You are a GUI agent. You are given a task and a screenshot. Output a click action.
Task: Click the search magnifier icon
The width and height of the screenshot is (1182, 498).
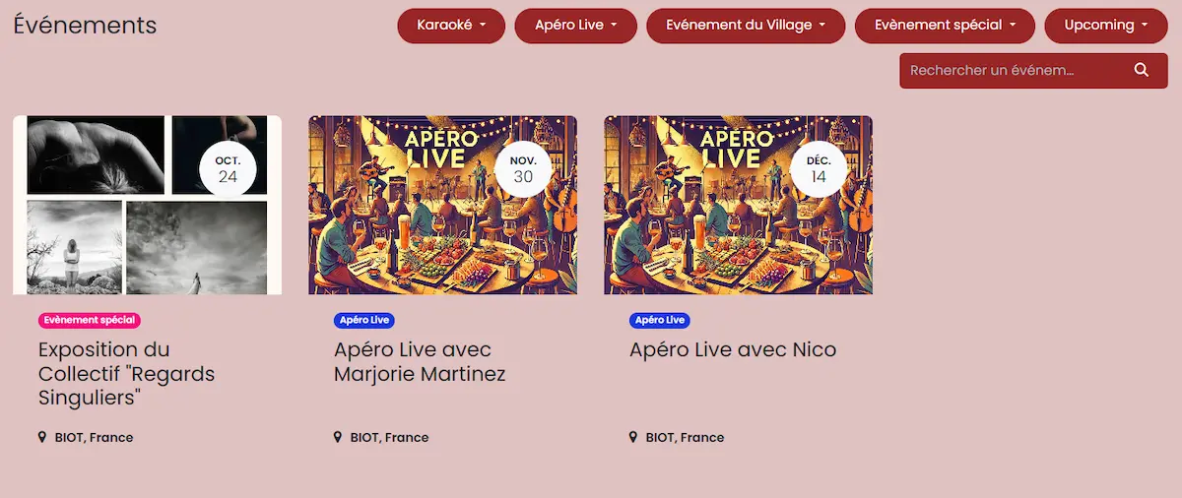click(1142, 70)
